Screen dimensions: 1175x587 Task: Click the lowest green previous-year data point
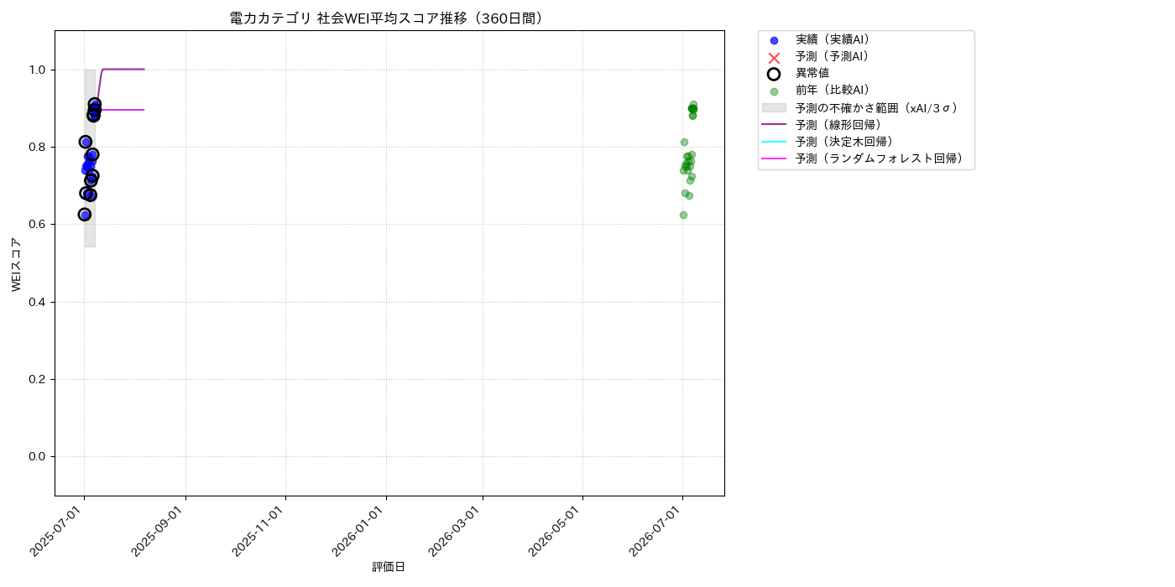683,215
